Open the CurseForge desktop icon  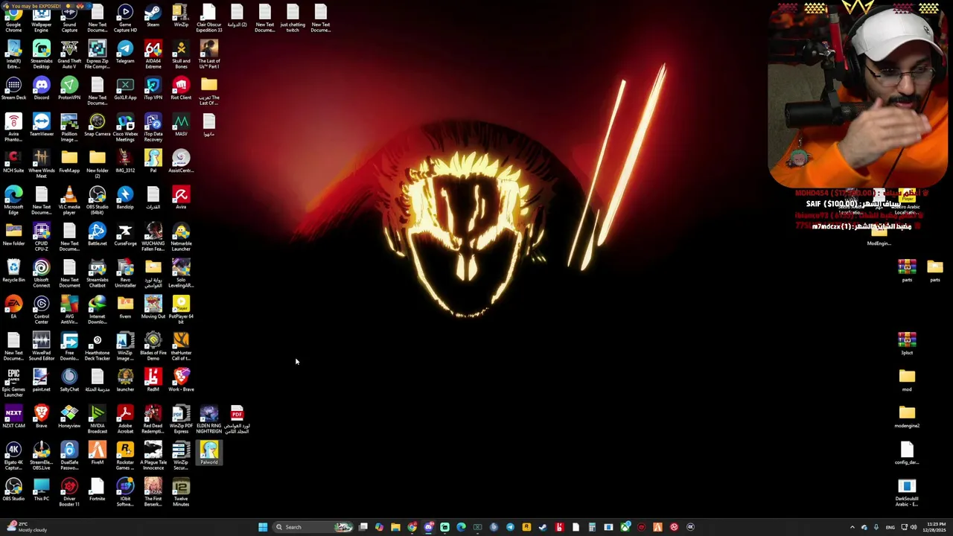click(125, 234)
